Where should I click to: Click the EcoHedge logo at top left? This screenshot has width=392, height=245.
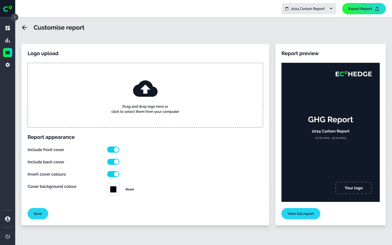7,8
